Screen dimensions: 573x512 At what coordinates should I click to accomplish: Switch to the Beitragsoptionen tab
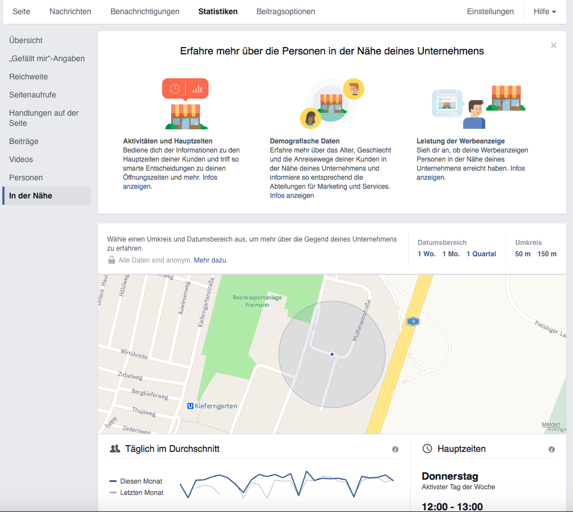pos(286,11)
